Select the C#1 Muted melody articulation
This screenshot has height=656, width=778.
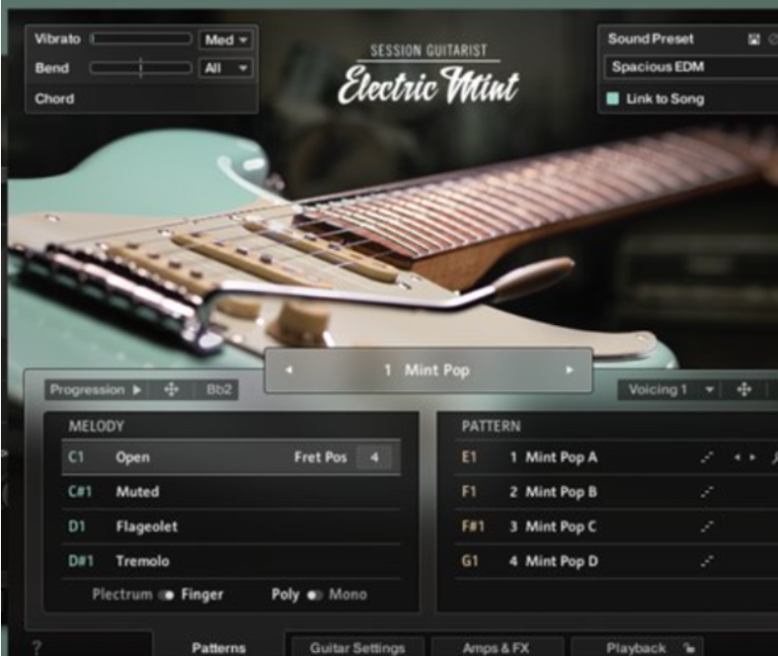(231, 492)
